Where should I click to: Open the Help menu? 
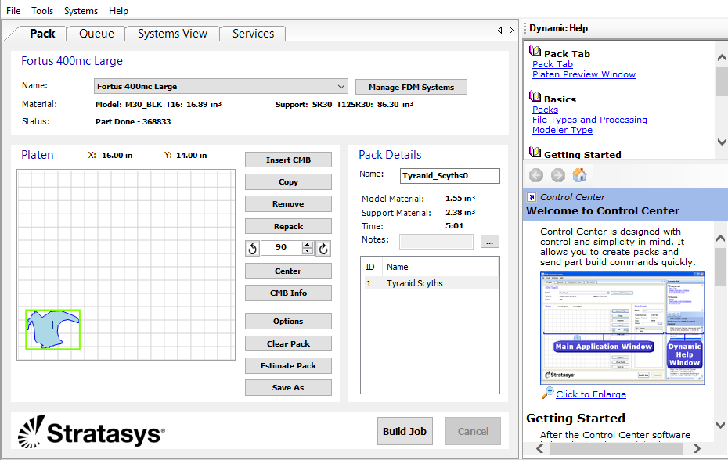tap(118, 11)
